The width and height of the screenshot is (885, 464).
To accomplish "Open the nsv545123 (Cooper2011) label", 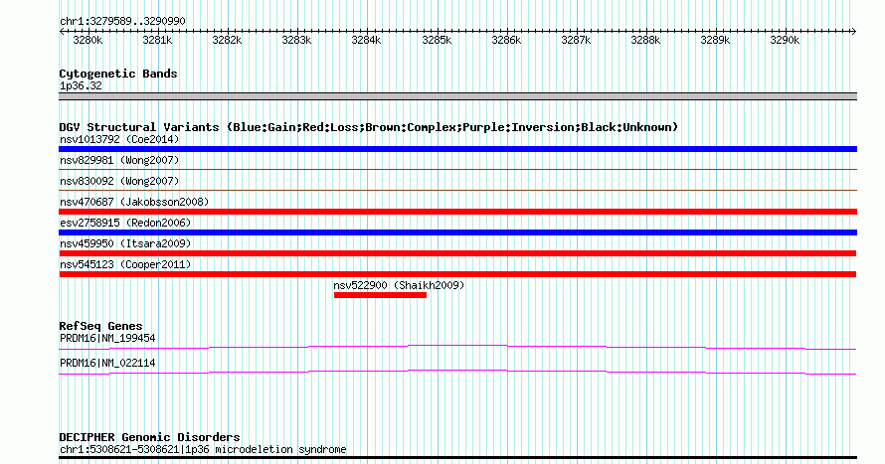I will coord(125,264).
